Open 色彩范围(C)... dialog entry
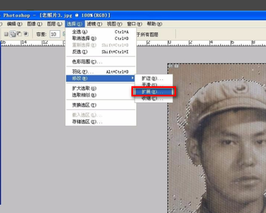This screenshot has height=213, width=266. pyautogui.click(x=101, y=62)
